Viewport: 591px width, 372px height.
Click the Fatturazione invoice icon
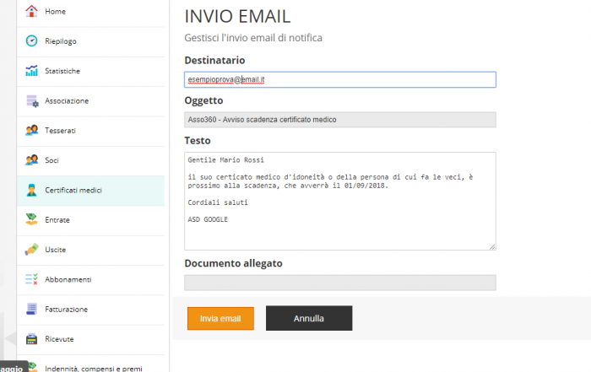(32, 309)
